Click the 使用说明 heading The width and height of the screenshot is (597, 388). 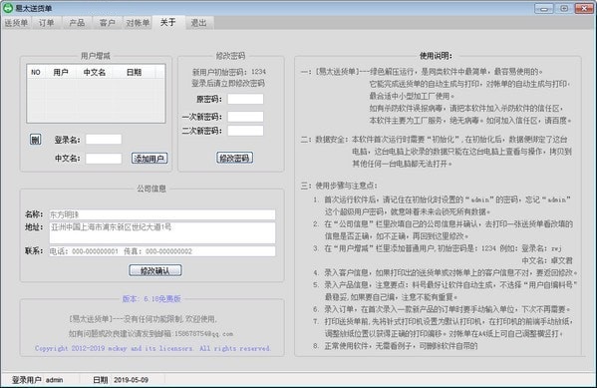(436, 56)
